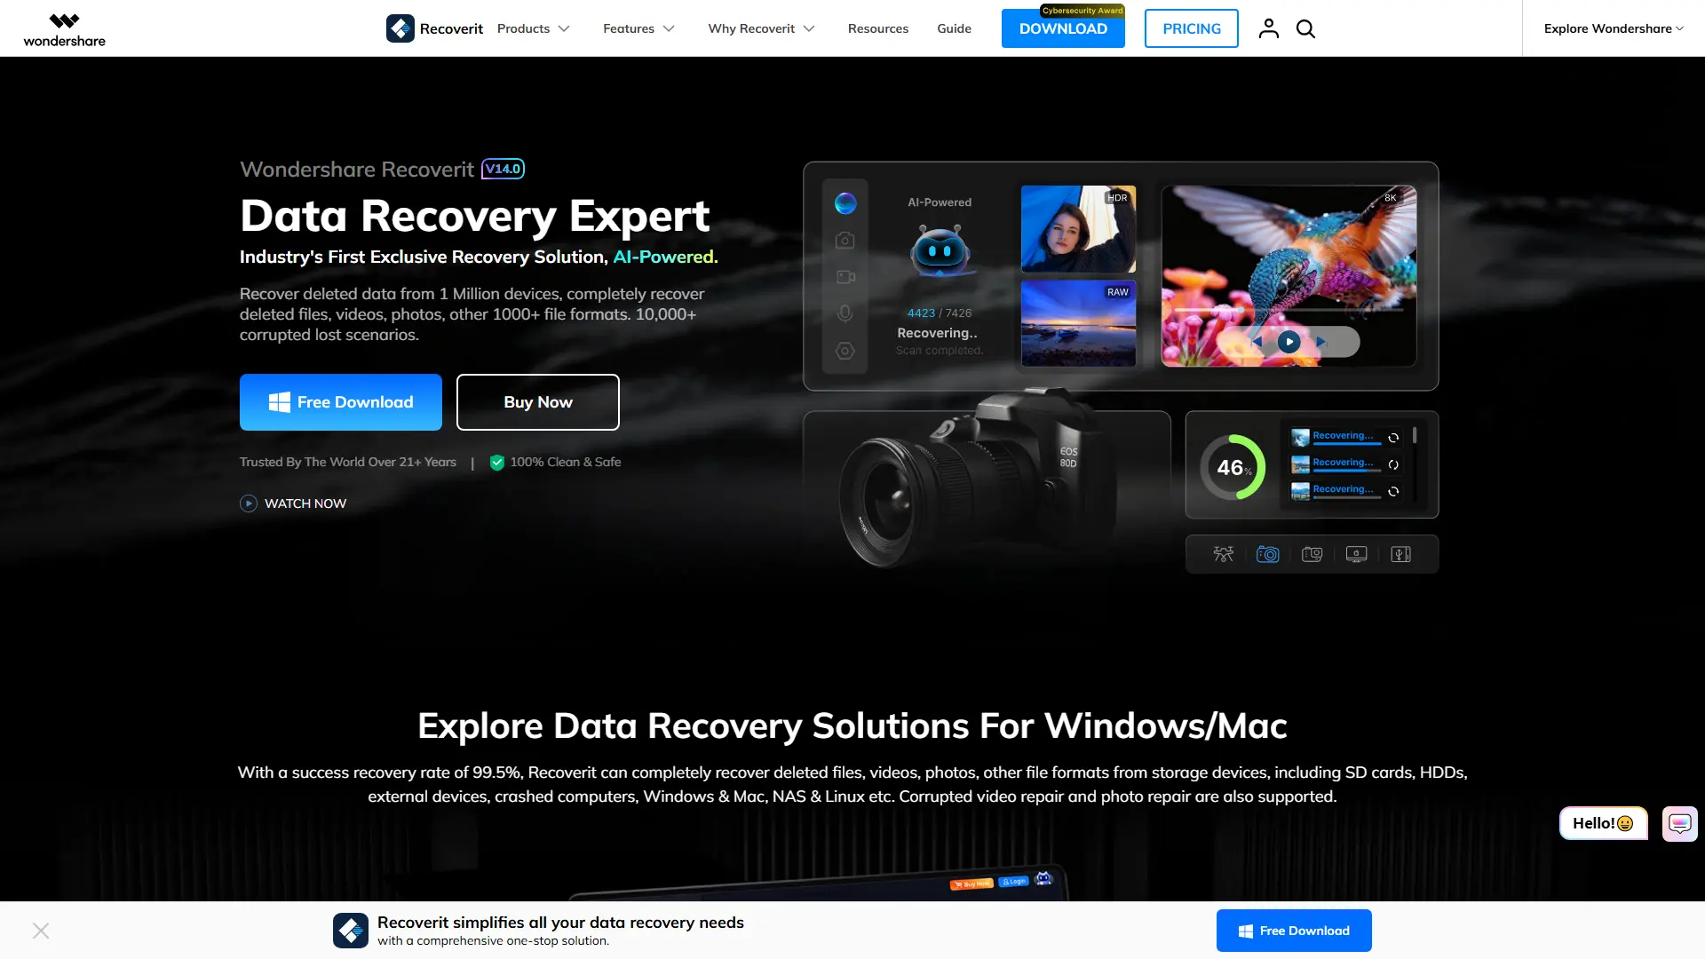
Task: Click 'Trusted By The World Over 21+ Years'
Action: click(x=348, y=463)
